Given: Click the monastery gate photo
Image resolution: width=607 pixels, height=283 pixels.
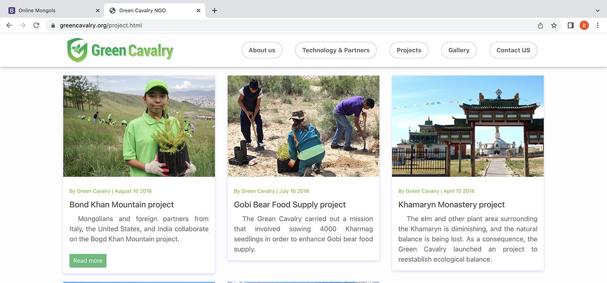Looking at the screenshot, I should [468, 126].
